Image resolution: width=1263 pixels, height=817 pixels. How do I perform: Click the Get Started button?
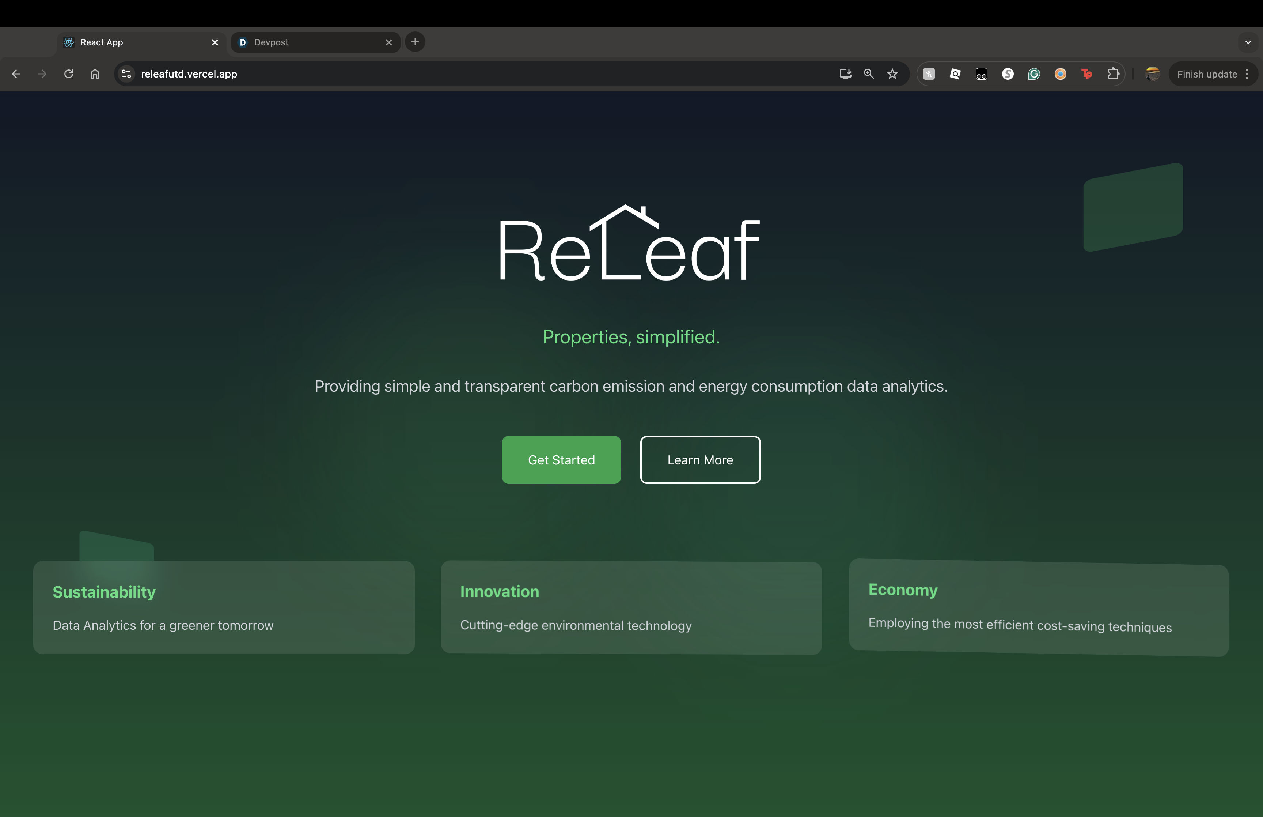[561, 460]
